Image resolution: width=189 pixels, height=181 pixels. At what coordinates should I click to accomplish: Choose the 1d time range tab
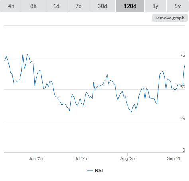point(56,6)
